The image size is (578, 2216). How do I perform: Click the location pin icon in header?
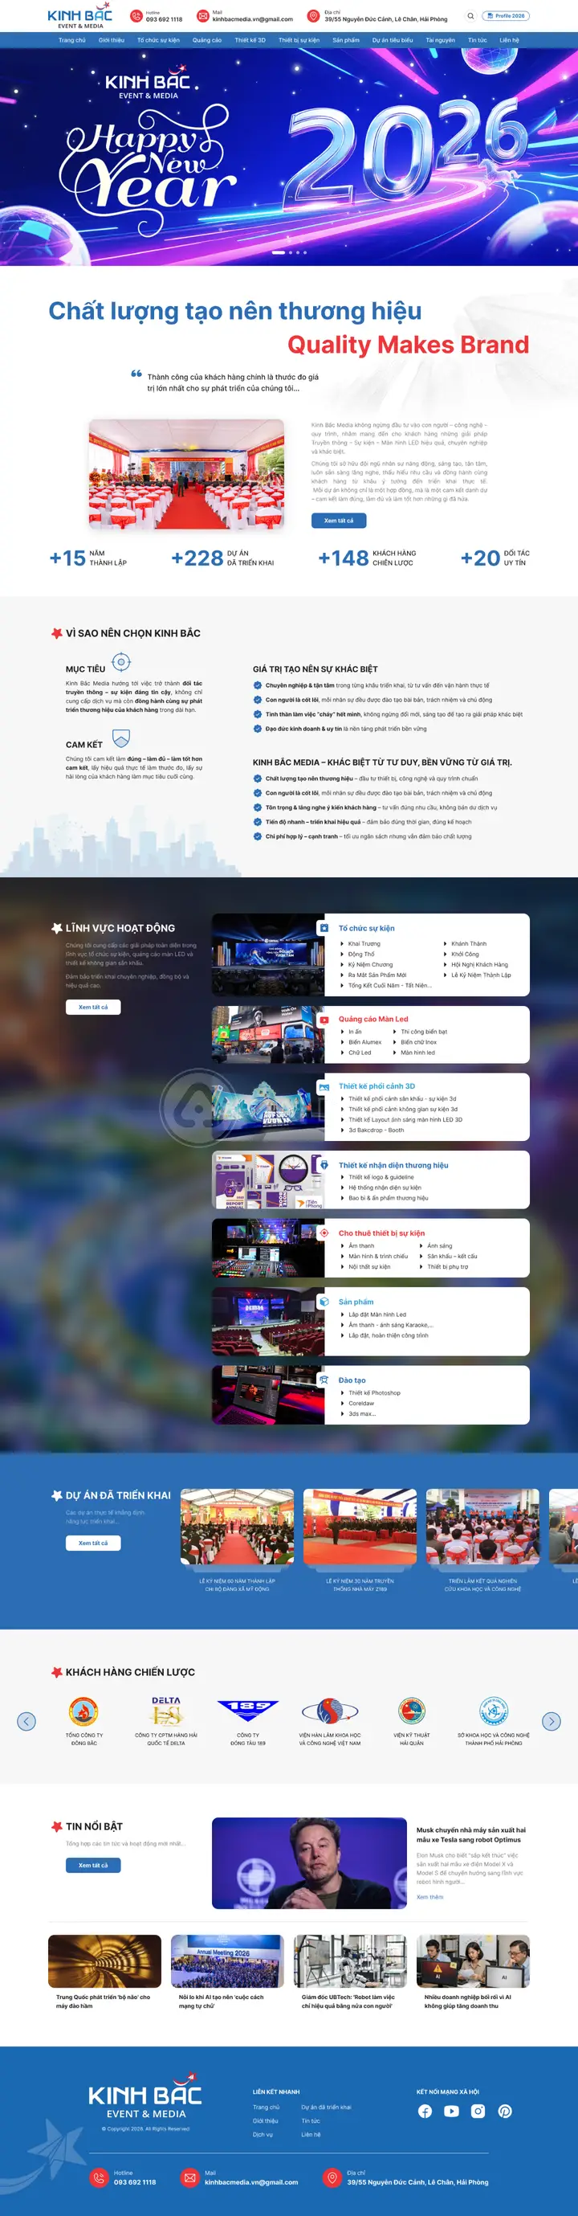click(314, 15)
